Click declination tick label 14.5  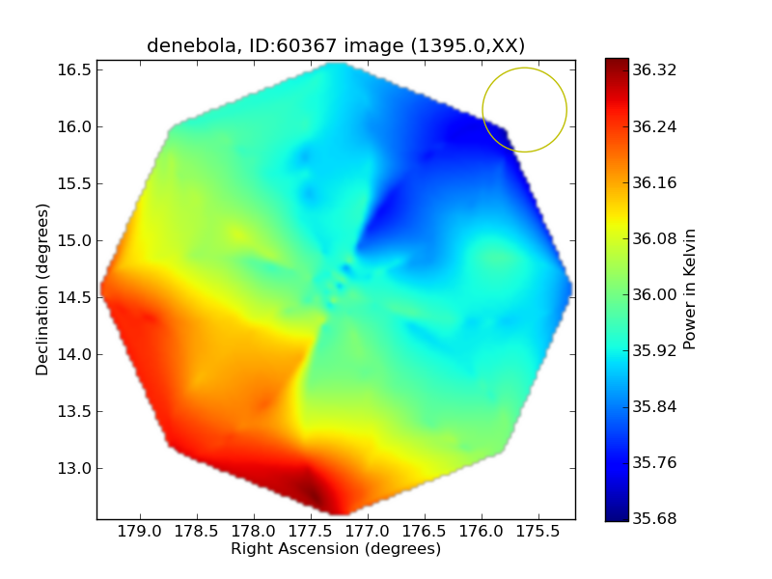tap(74, 298)
